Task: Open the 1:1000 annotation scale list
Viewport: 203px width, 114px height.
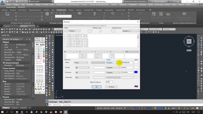Action: tap(174, 108)
